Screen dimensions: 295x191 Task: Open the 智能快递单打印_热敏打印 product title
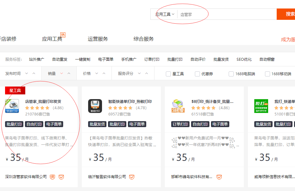tap(130, 102)
